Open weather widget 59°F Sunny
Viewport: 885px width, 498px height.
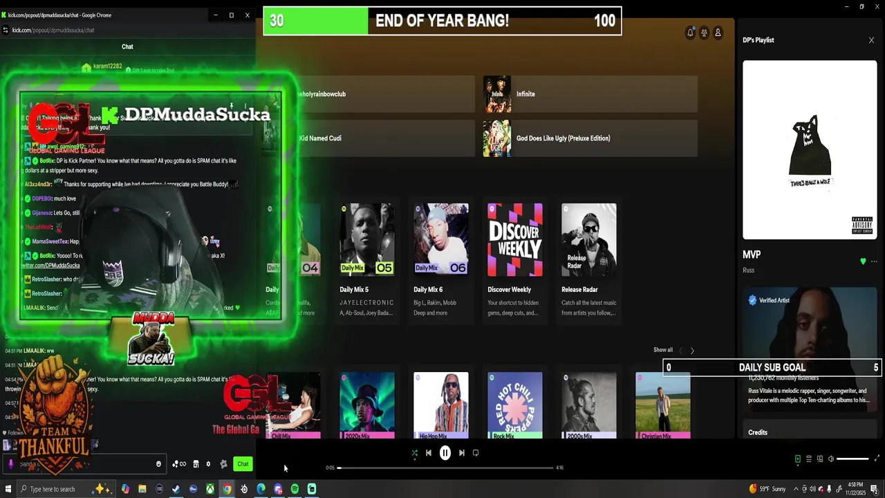click(x=767, y=489)
